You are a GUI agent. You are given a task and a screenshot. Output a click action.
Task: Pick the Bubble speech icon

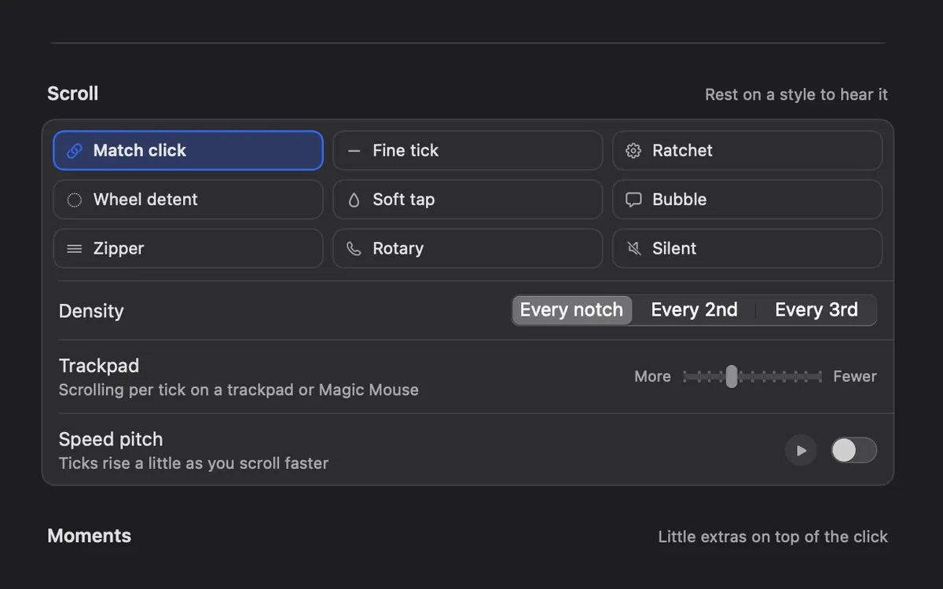tap(633, 199)
